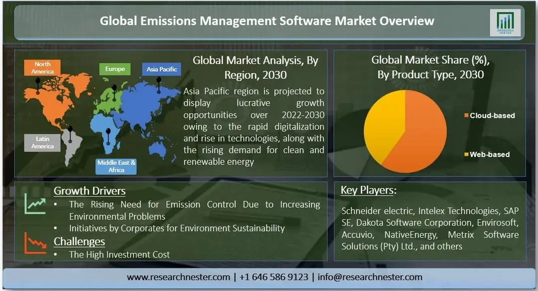Click the Global Market Analysis, By Region heading
The height and width of the screenshot is (291, 538).
[256, 68]
